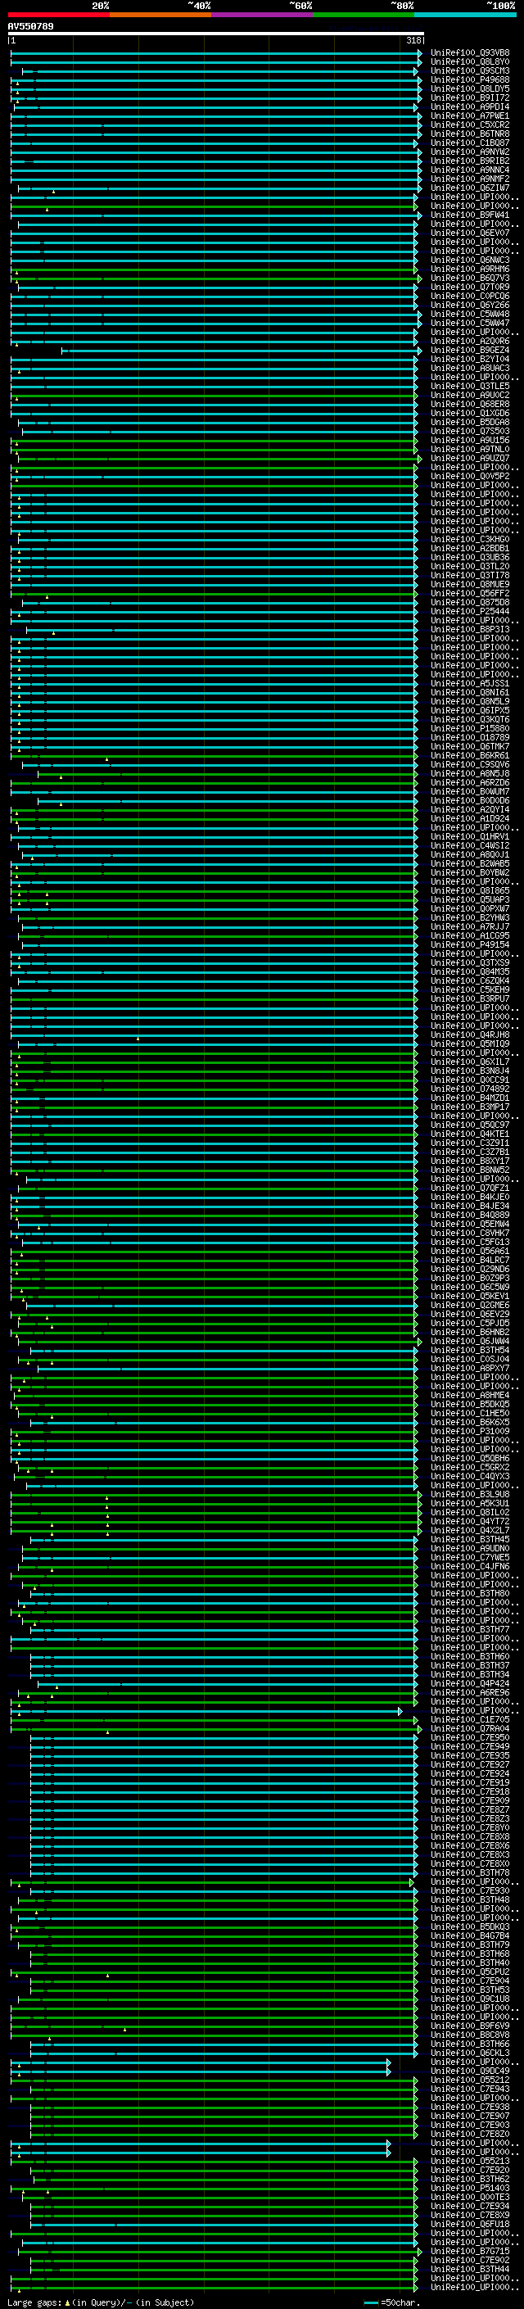Screen dimensions: 524x2309
Task: Click arrowhead ending the UniRef100_Q93VB8 alignment bar
Action: pos(419,53)
